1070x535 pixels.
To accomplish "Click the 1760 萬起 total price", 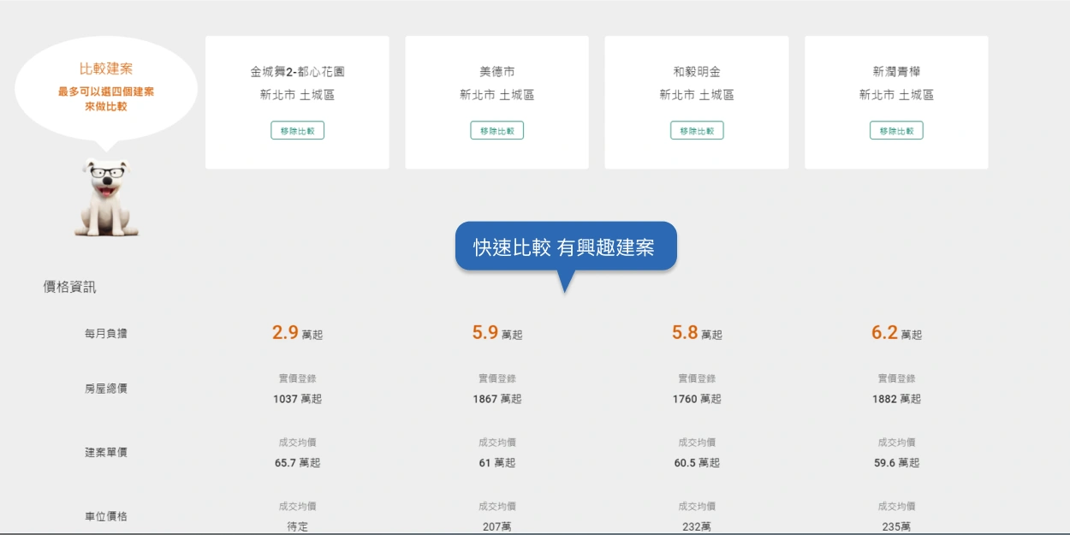I will [697, 399].
